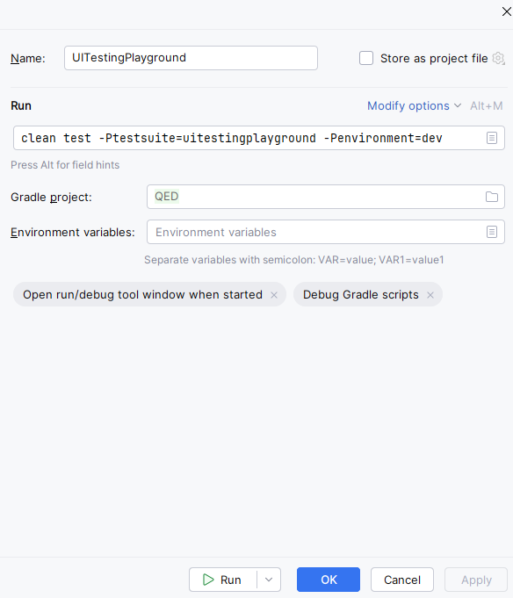The height and width of the screenshot is (598, 513).
Task: Expand the Run button dropdown arrow
Action: click(269, 580)
